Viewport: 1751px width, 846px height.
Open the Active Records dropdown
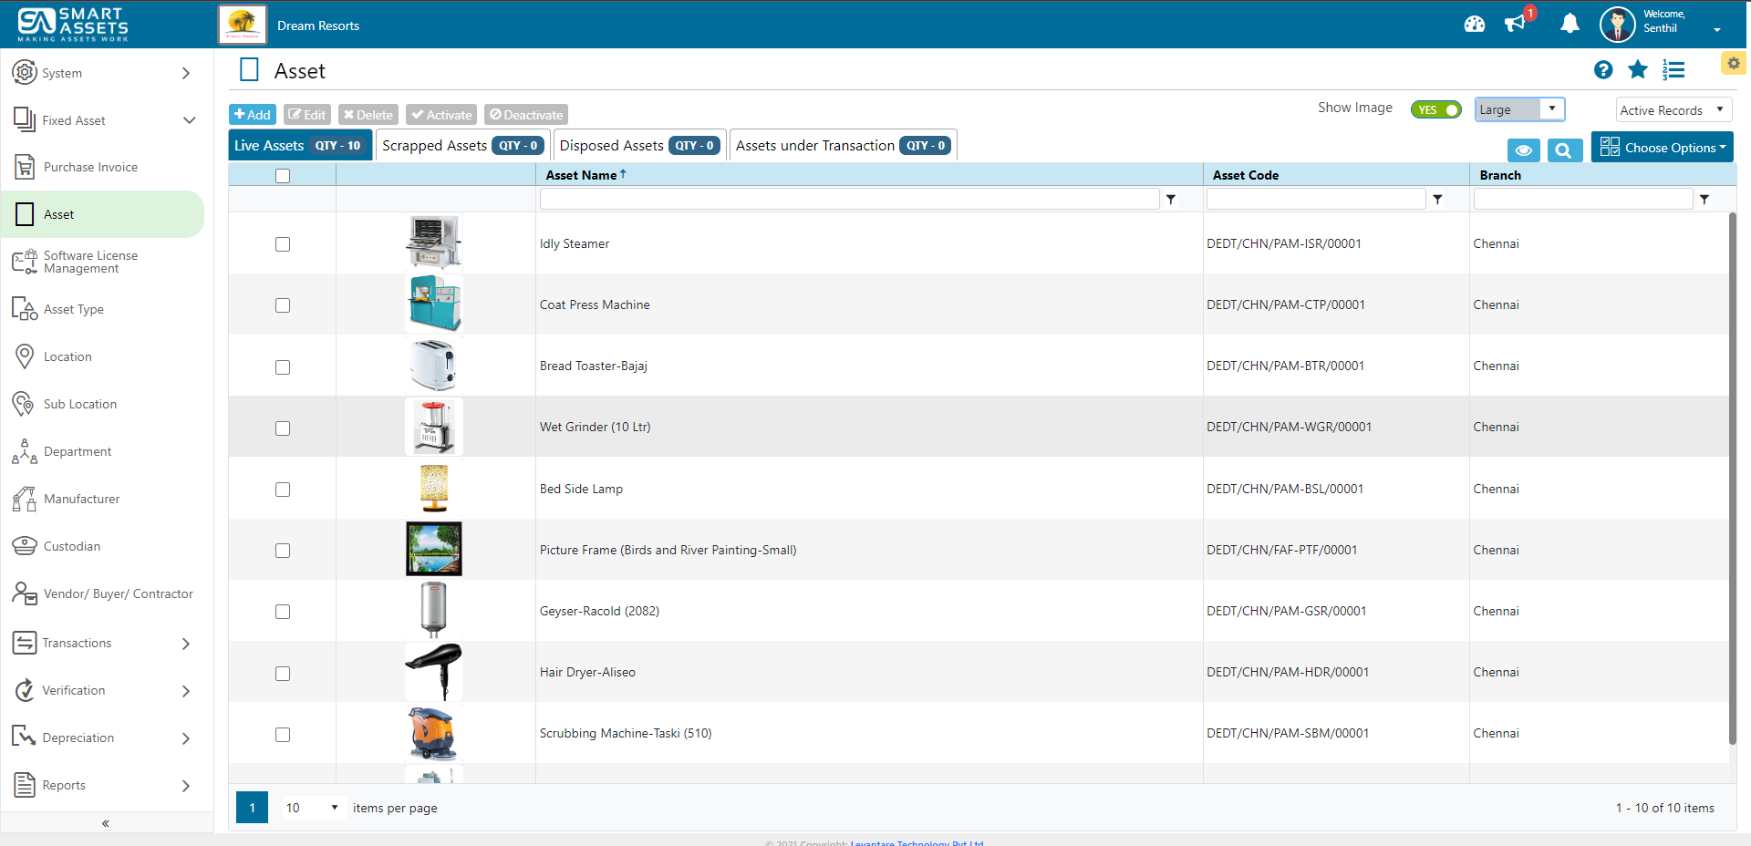pos(1673,110)
